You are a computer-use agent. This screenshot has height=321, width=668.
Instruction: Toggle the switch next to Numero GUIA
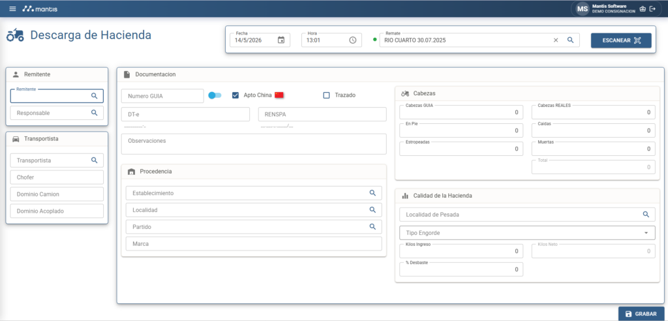[x=215, y=95]
